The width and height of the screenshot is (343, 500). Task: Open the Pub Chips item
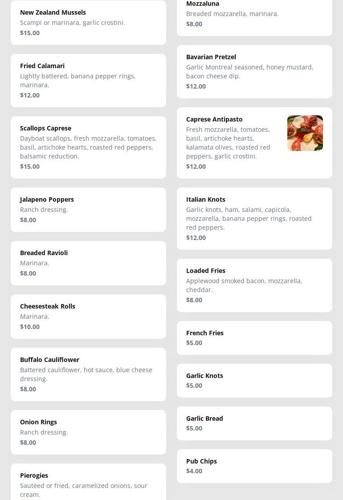click(x=254, y=466)
